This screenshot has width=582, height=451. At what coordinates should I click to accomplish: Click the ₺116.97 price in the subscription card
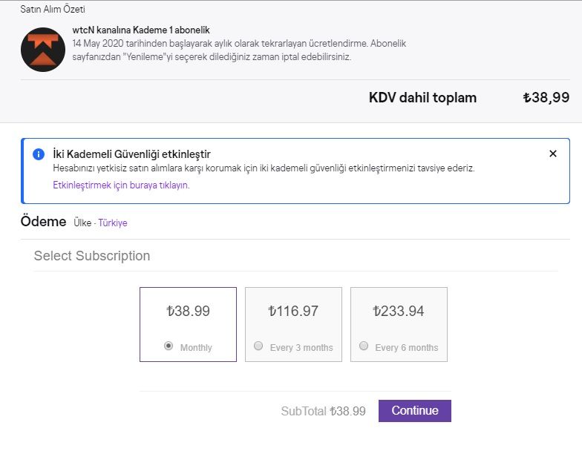point(293,312)
